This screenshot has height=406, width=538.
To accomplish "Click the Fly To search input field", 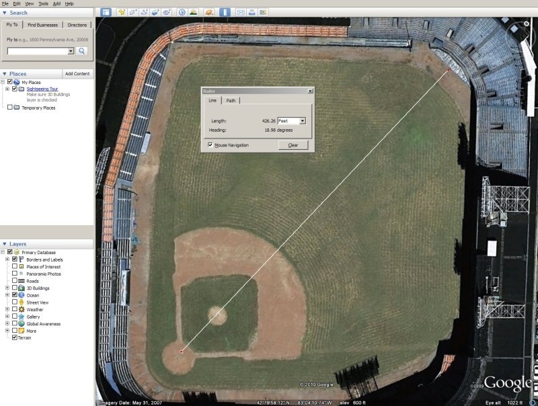I will point(40,51).
